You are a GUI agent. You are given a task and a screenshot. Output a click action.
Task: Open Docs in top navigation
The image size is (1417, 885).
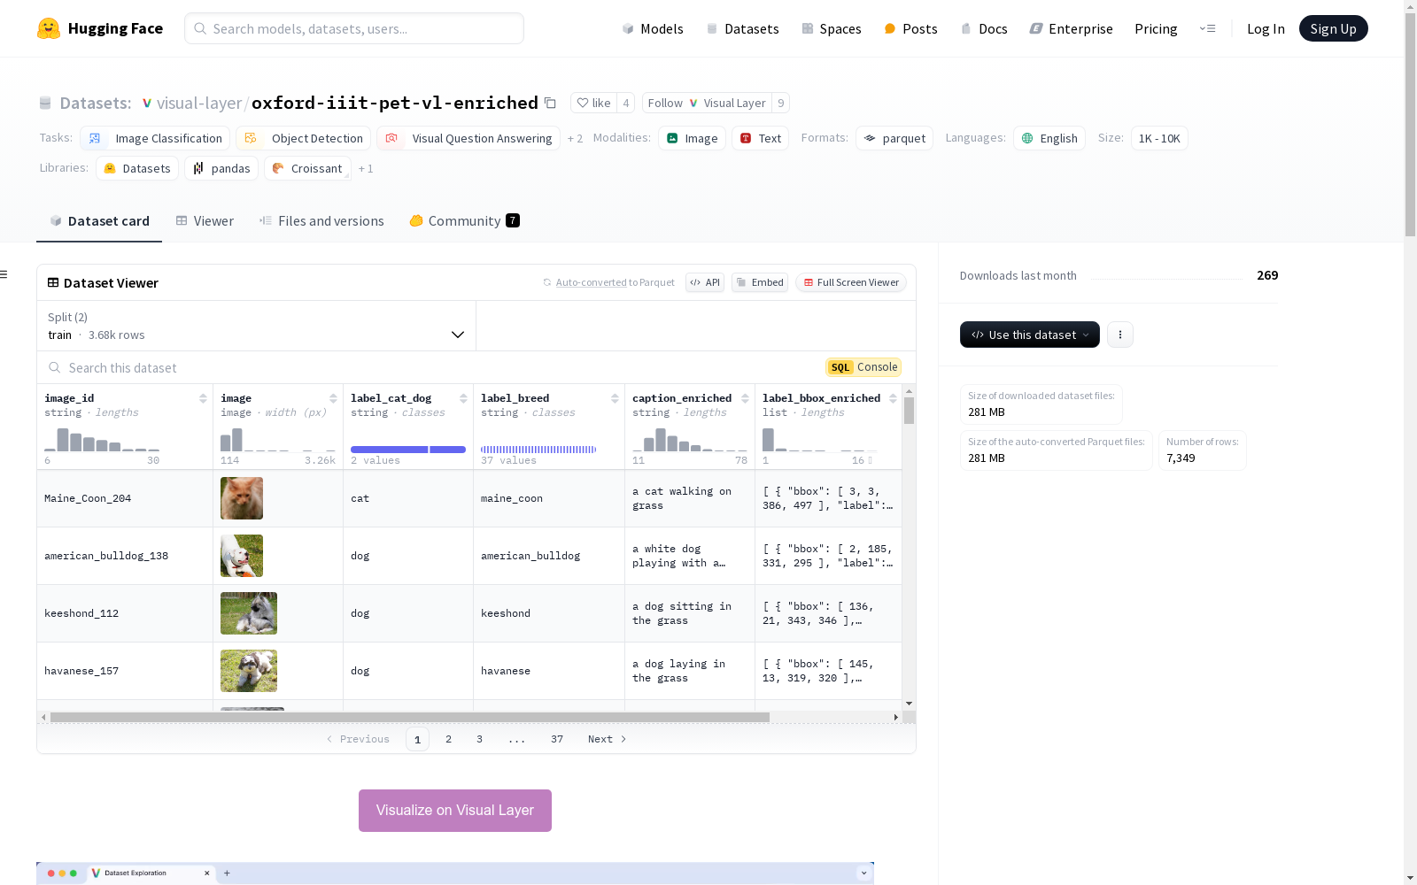984,28
